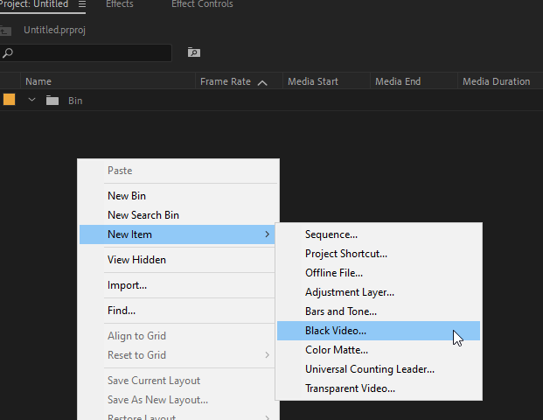This screenshot has width=543, height=420.
Task: Click the orange label swatch for Bin
Action: [9, 101]
